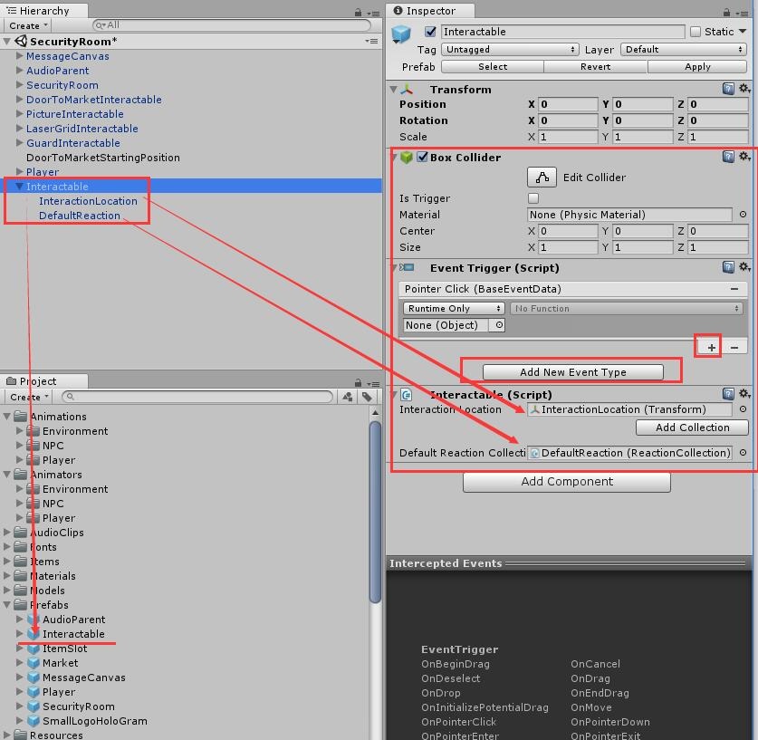This screenshot has width=758, height=740.
Task: Open Transform component gear settings menu
Action: 744,89
